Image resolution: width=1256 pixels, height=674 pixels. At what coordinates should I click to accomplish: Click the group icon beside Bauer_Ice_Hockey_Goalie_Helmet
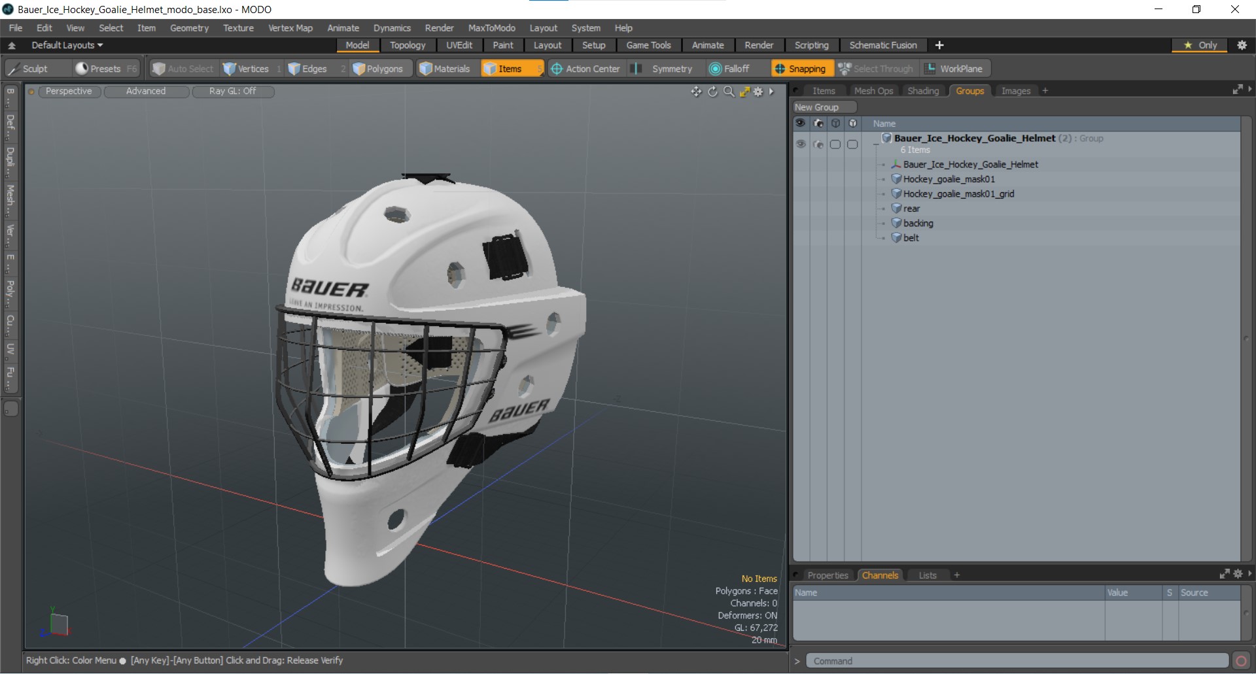pos(886,138)
